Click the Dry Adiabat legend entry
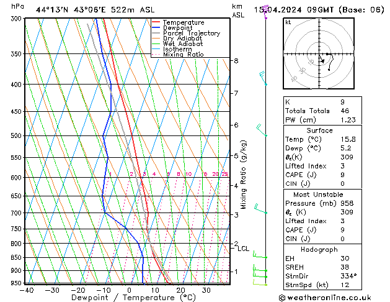Screen dimensions: 390x302 [x=182, y=39]
